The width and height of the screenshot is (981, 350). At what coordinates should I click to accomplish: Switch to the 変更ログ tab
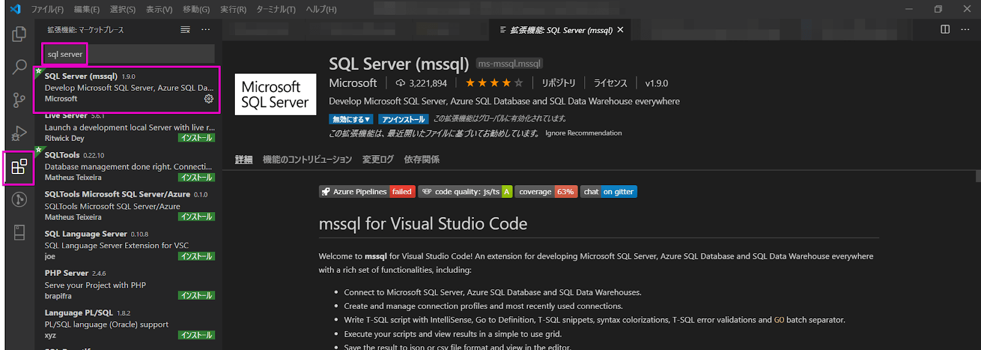click(378, 159)
